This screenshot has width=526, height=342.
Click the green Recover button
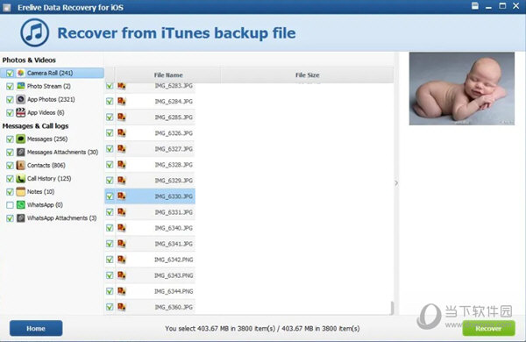(x=489, y=328)
